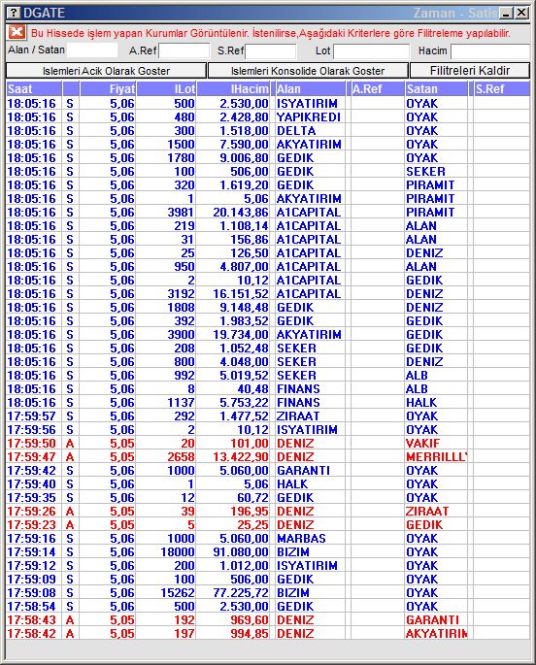Viewport: 536px width, 665px height.
Task: Click the red instruction text about filtering
Action: click(271, 33)
